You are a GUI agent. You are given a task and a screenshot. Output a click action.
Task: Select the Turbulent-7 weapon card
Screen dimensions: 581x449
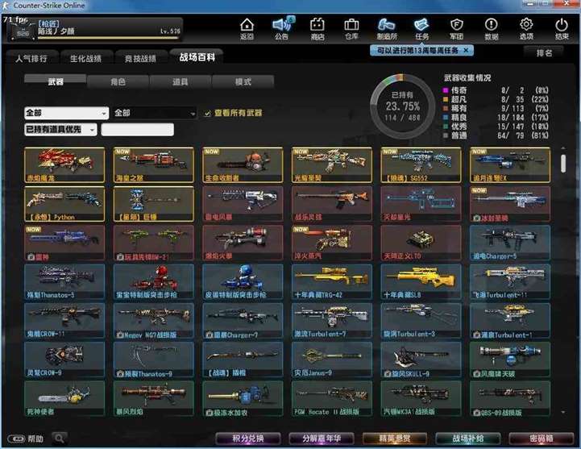(x=332, y=321)
